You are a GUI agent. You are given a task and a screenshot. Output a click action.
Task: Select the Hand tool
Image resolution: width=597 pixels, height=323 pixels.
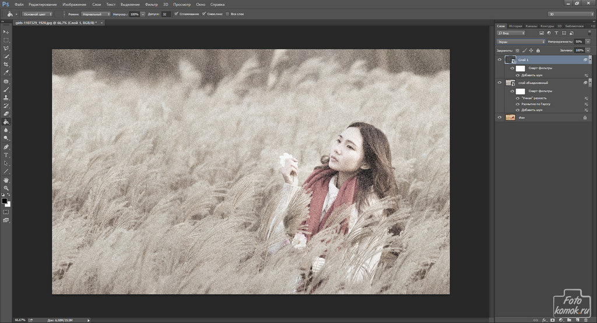click(x=6, y=180)
